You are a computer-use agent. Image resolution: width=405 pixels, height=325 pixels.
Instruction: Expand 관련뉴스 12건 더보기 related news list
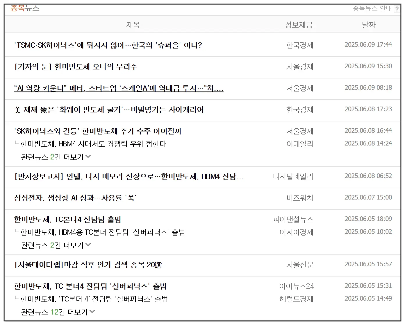click(58, 312)
